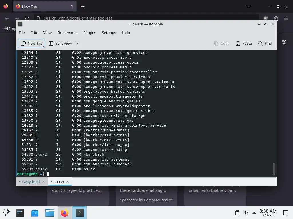Open the New Tab profile dropdown arrow
Viewport: 293px width, 219px height.
pos(43,46)
